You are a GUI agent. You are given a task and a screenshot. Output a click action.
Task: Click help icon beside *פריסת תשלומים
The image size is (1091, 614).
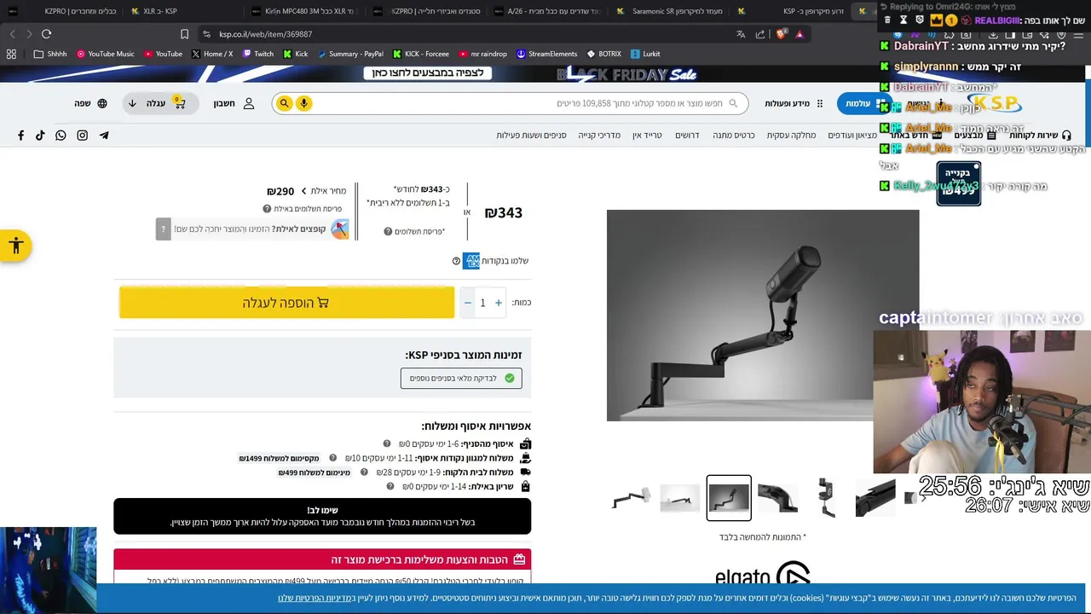click(x=388, y=232)
